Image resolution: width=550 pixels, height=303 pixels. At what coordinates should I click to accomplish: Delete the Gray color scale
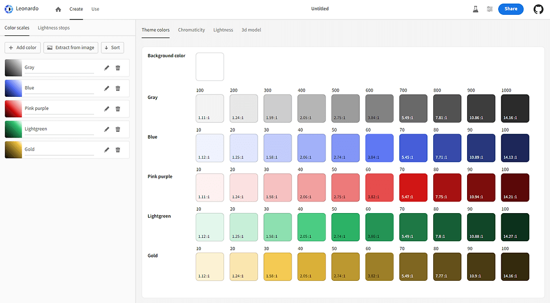point(118,68)
